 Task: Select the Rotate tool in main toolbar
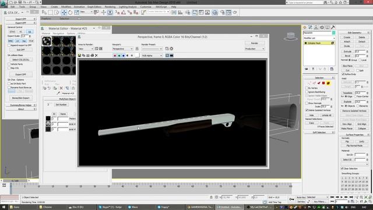click(70, 12)
